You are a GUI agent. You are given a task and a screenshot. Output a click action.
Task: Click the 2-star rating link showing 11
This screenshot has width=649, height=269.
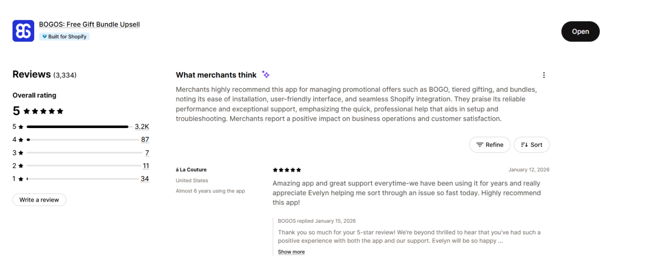tap(146, 165)
